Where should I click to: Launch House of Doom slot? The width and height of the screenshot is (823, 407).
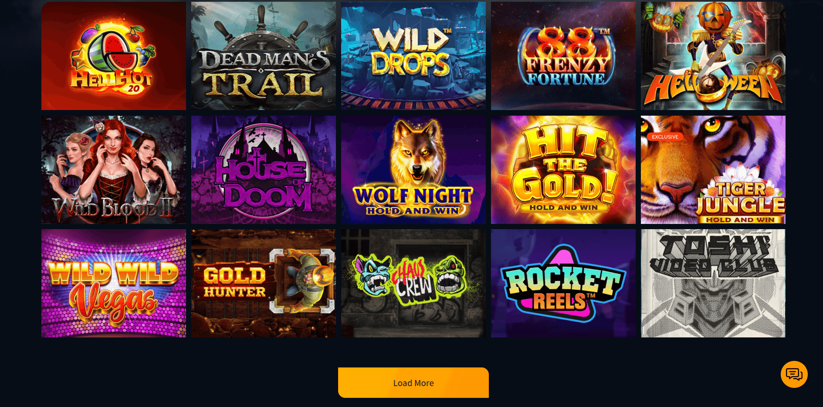coord(264,170)
